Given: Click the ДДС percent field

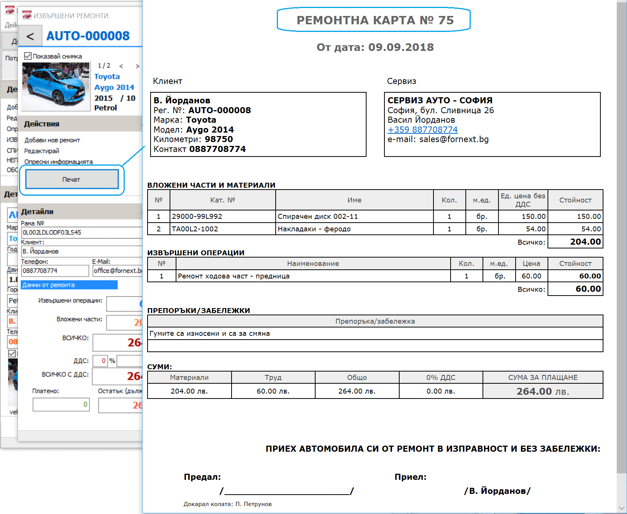Looking at the screenshot, I should pyautogui.click(x=101, y=361).
